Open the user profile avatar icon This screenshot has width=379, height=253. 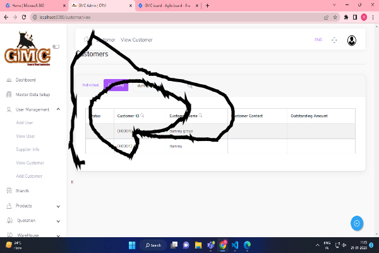tap(351, 40)
